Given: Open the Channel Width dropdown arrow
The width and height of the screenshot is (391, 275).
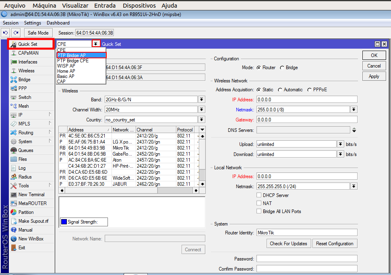Looking at the screenshot, I should point(201,110).
